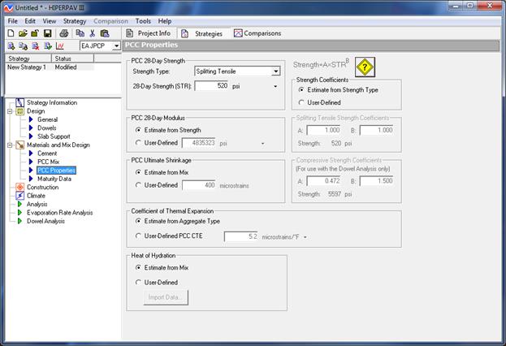Save project with the floppy disk icon
Viewport: 506px width, 346px height.
[x=47, y=33]
